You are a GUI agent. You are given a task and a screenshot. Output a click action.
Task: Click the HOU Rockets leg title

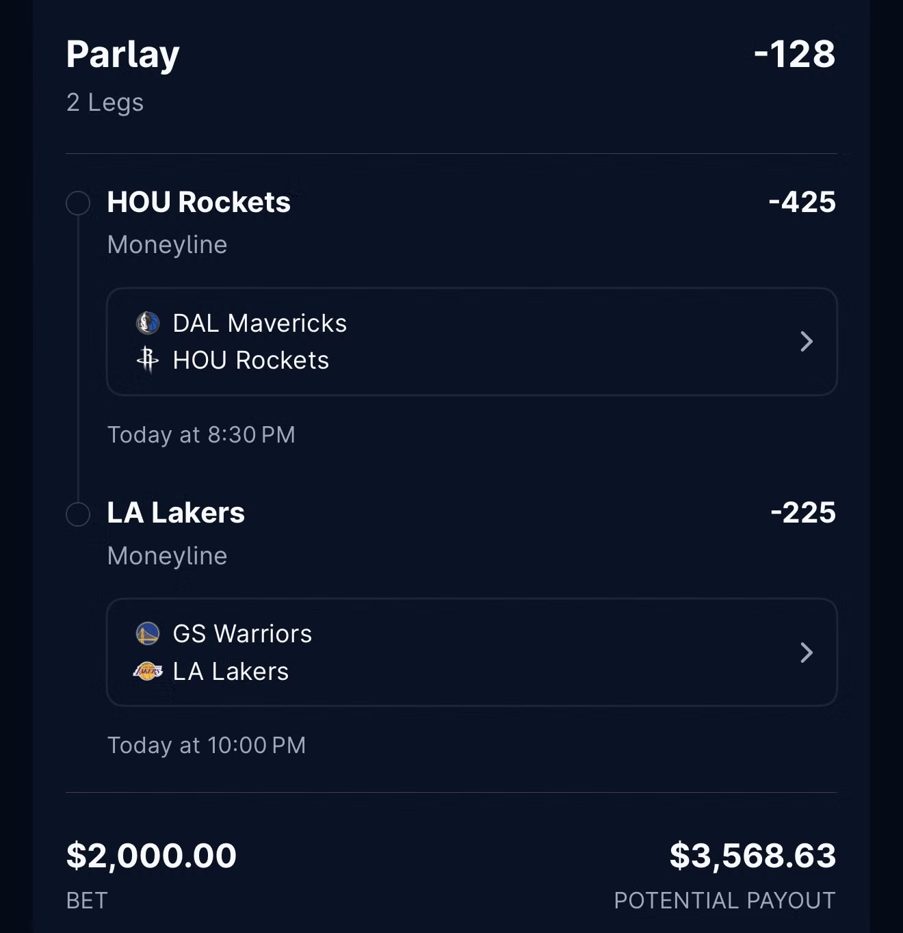[x=199, y=202]
